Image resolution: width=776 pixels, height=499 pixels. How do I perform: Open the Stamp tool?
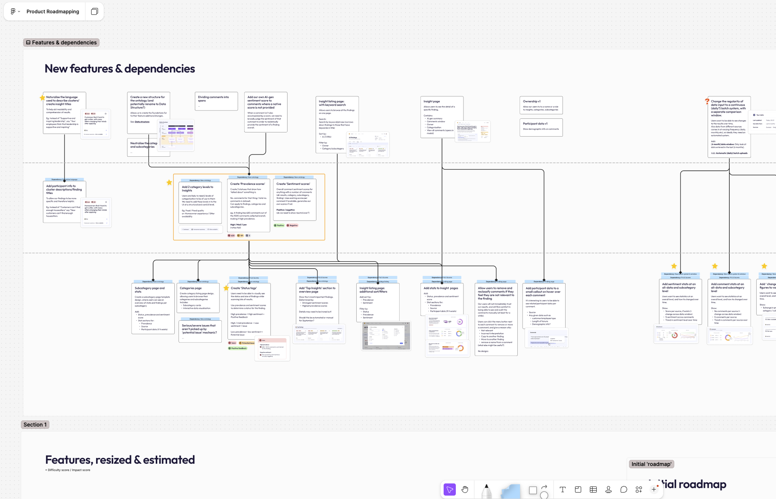[608, 490]
